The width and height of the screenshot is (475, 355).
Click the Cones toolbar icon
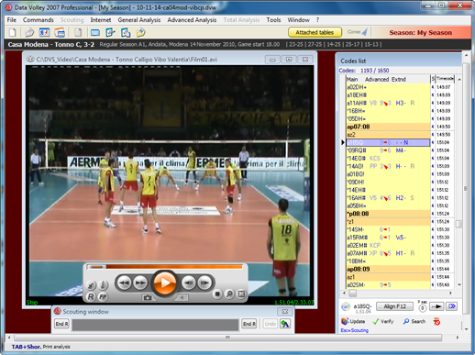(358, 32)
